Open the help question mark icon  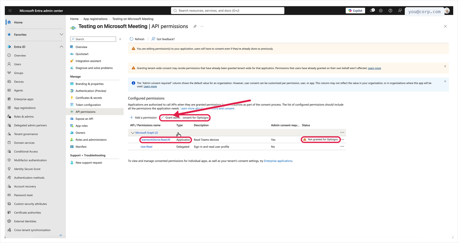pos(390,10)
